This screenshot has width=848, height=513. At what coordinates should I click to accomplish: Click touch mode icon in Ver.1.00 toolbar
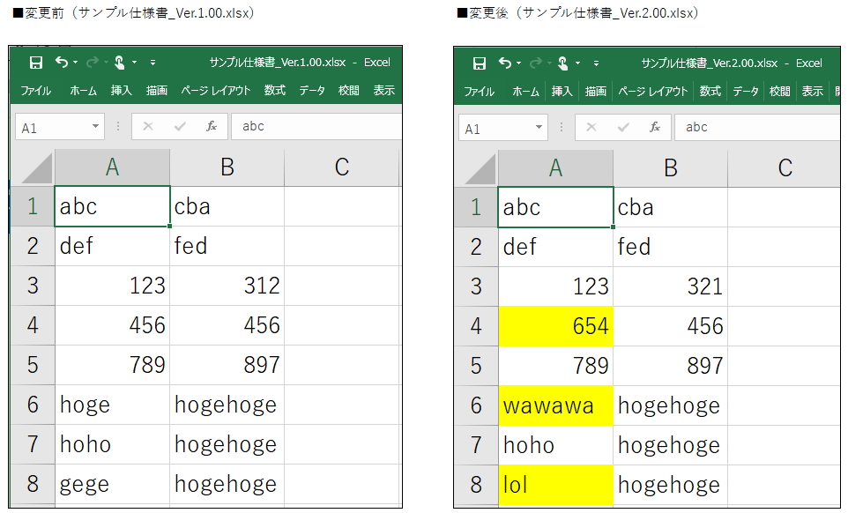coord(120,63)
